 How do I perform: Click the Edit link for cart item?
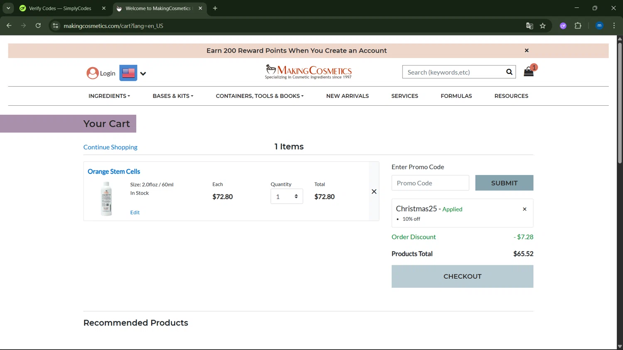[x=135, y=212]
